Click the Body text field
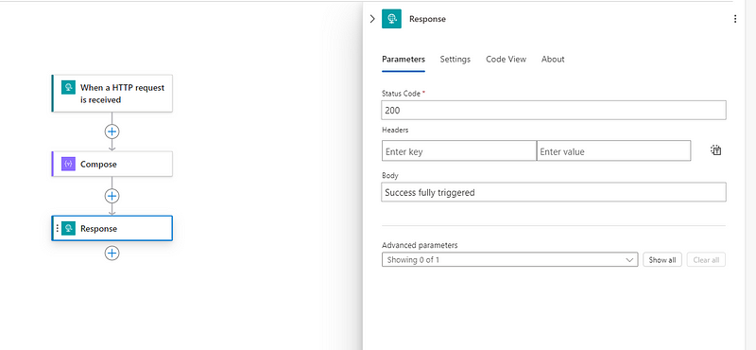The width and height of the screenshot is (756, 350). [554, 192]
